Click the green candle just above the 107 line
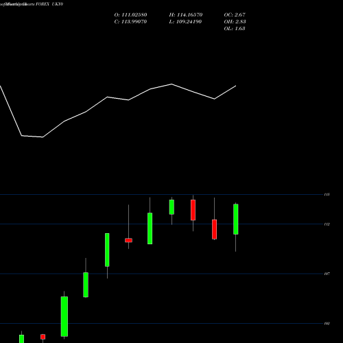This screenshot has height=343, width=343. point(86,285)
